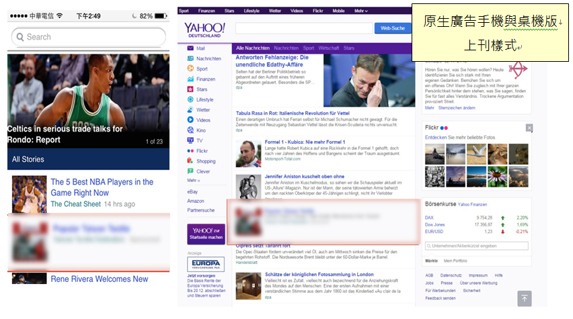Click the Amazon link in sidebar
The width and height of the screenshot is (573, 319).
tap(196, 201)
